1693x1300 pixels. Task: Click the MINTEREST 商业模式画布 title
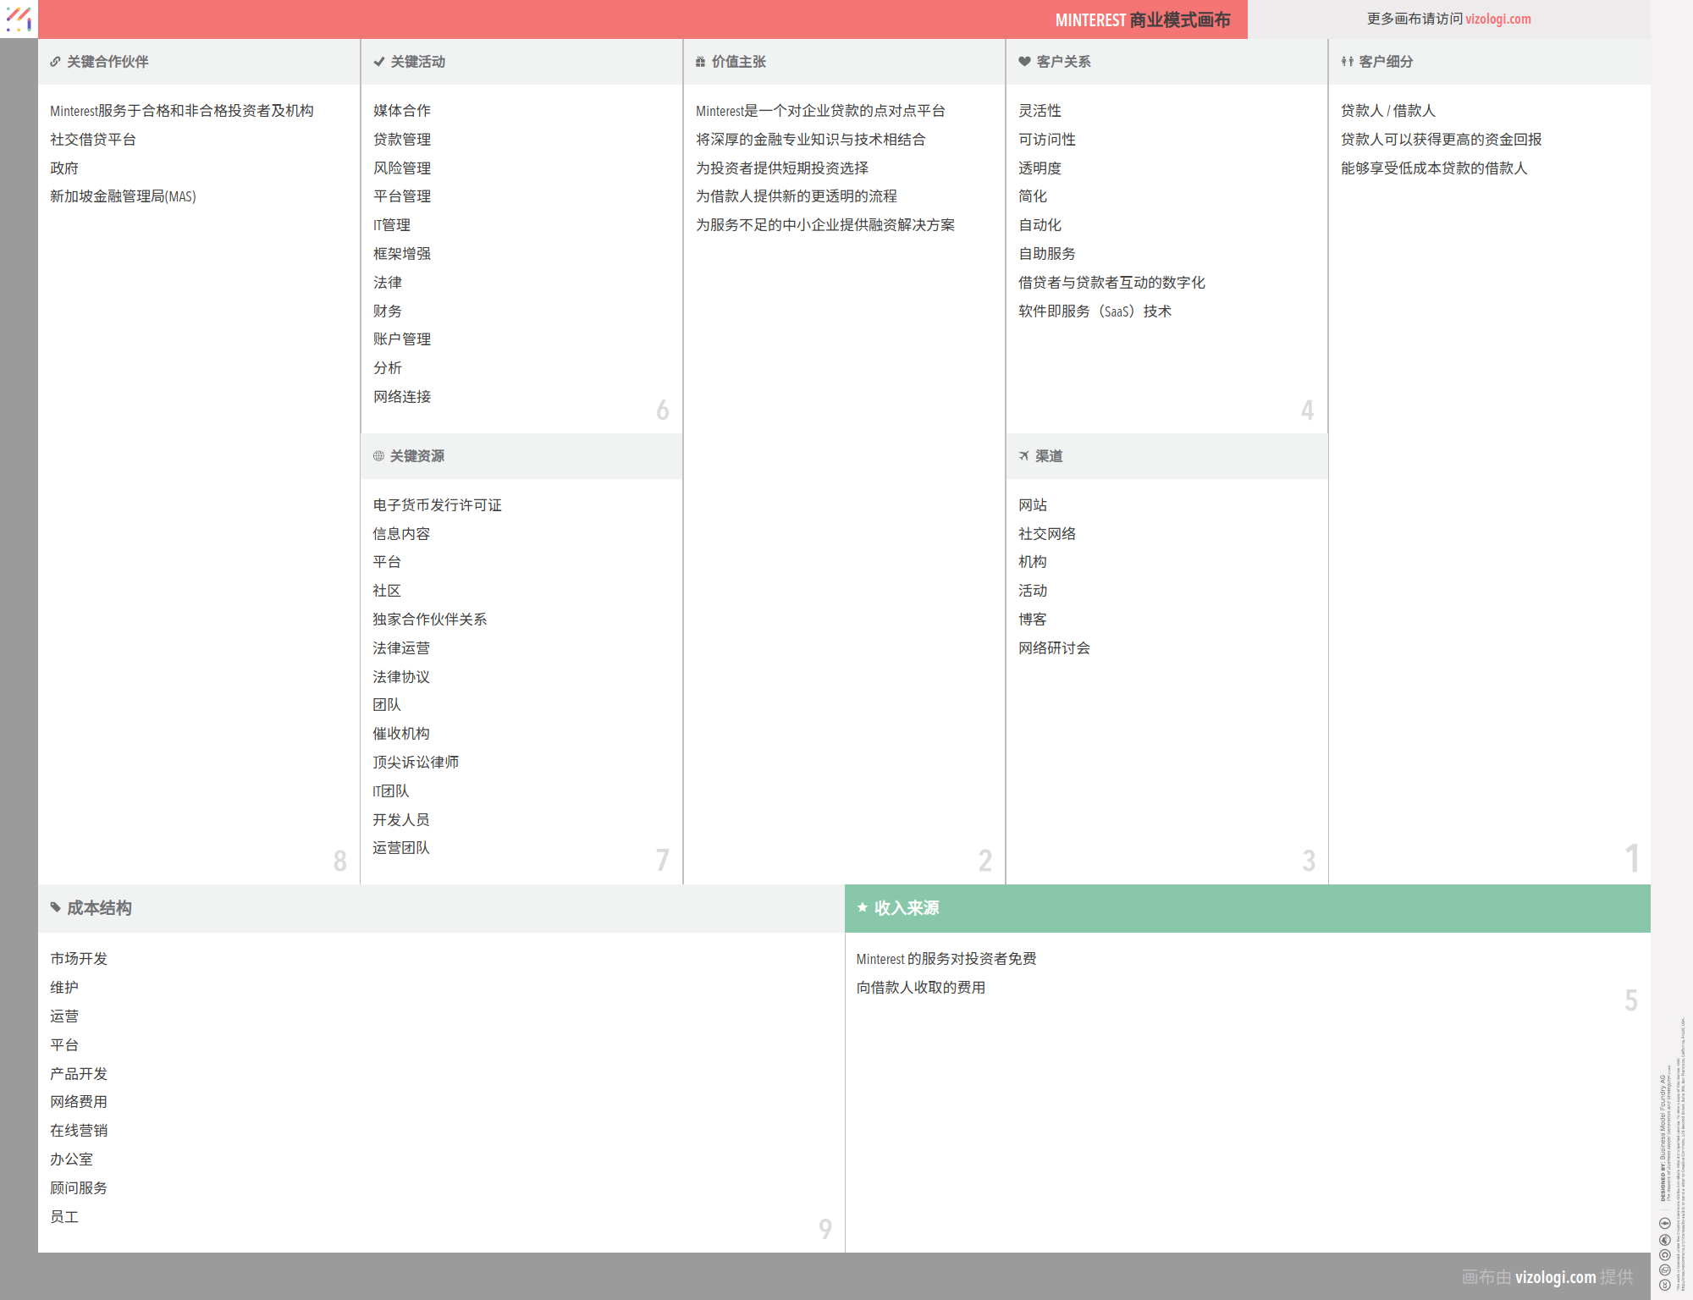pyautogui.click(x=1142, y=19)
